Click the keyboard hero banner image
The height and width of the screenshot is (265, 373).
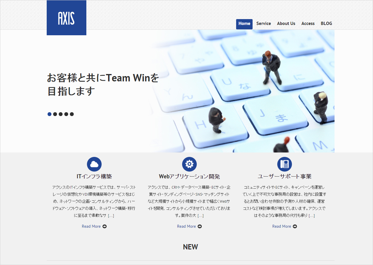coord(244,91)
